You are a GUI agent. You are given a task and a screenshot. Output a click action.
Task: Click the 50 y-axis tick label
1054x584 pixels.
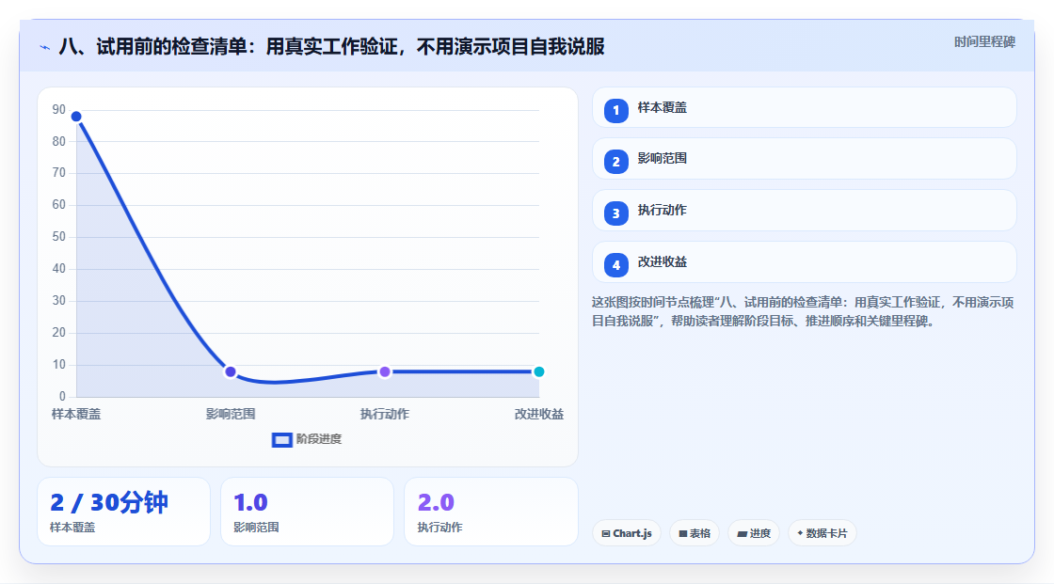click(x=59, y=237)
